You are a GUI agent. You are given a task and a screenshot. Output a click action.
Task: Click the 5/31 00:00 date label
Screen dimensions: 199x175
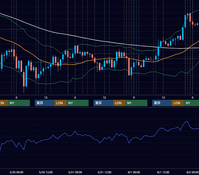pyautogui.click(x=75, y=172)
